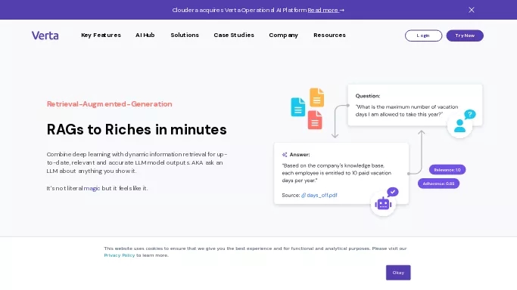
Task: Open the Solutions menu
Action: [185, 35]
